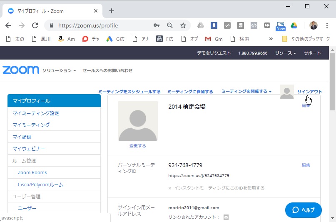Open the Am Amazon bookmark

(67, 39)
